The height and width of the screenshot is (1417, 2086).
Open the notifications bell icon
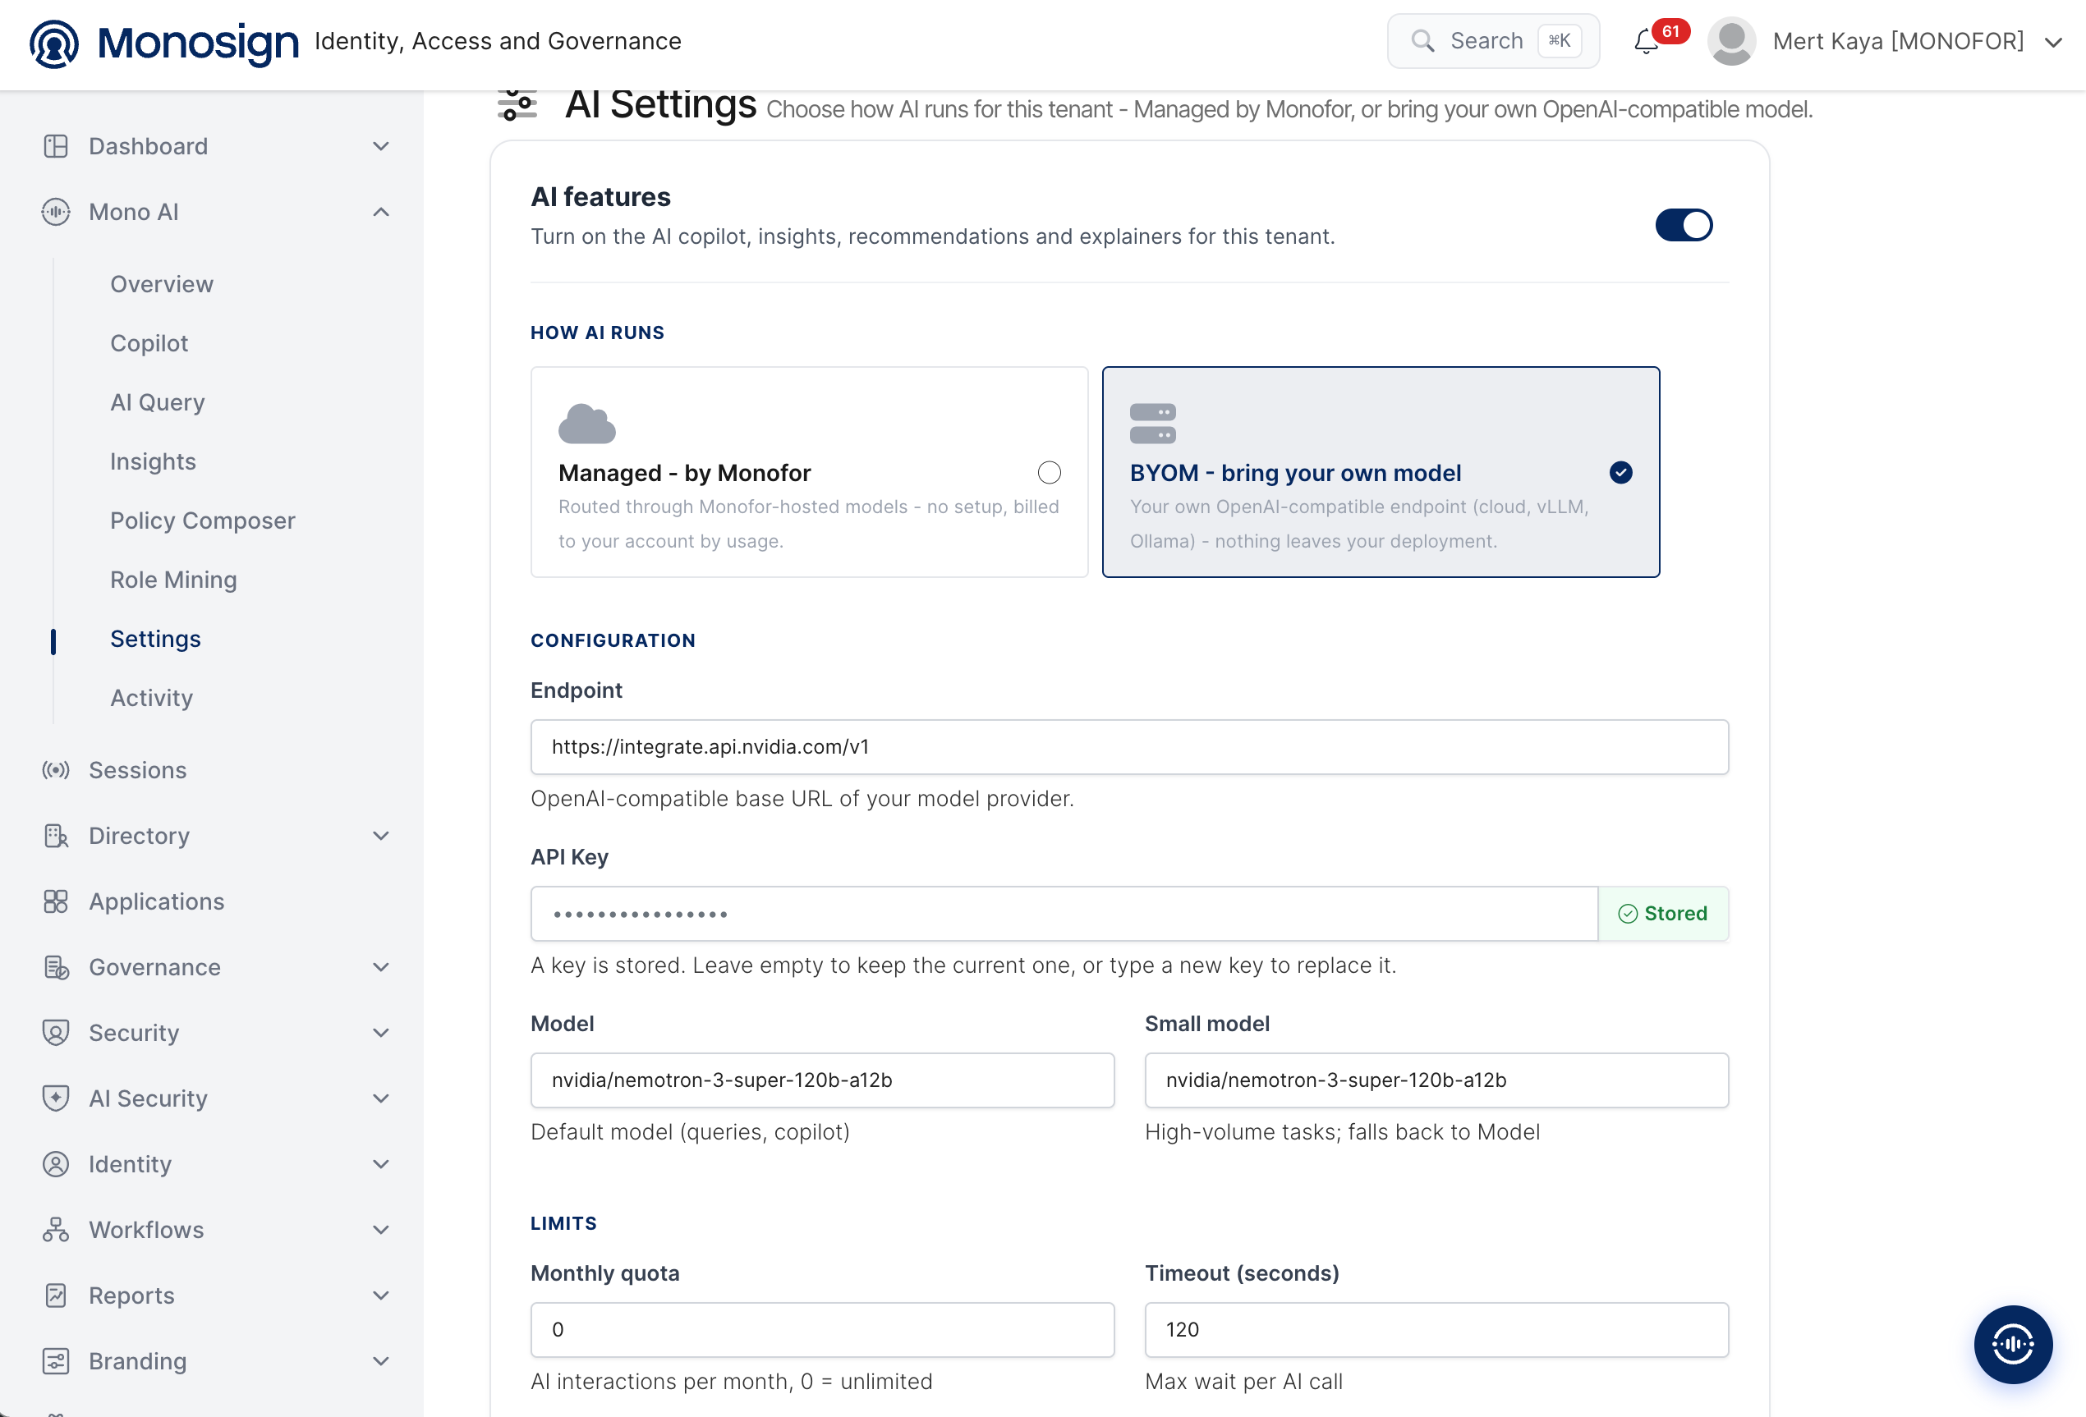(1645, 42)
